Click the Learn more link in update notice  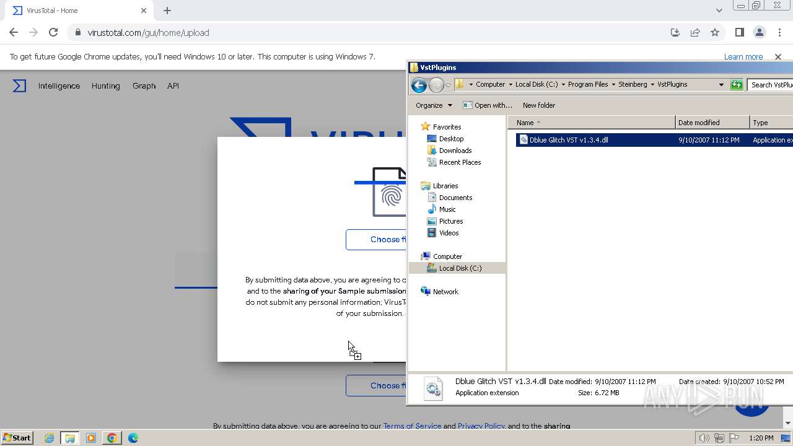[743, 56]
